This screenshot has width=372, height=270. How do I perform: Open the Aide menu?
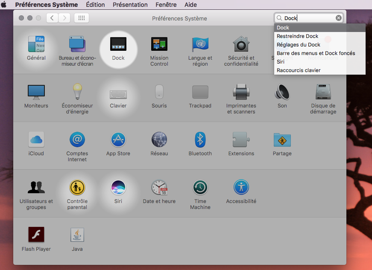click(191, 5)
